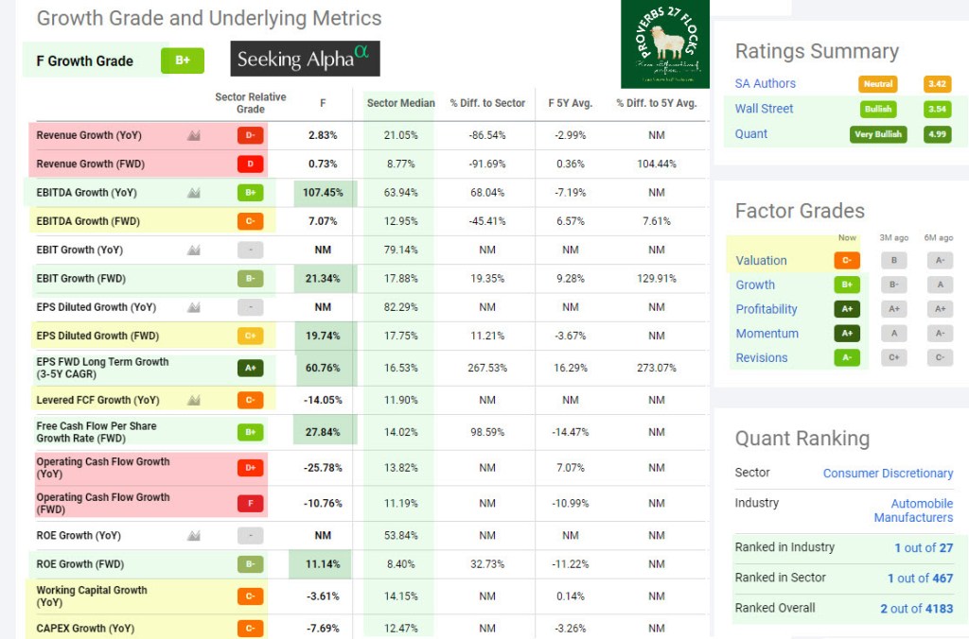Viewport: 969px width, 639px height.
Task: Select the Quant rating link
Action: pos(751,133)
